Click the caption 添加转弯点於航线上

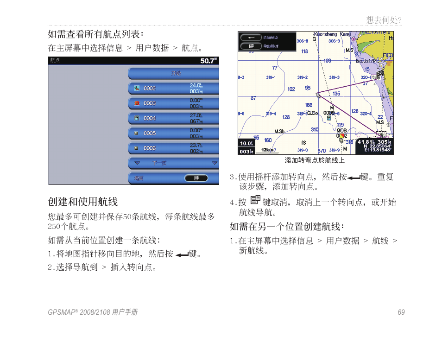315,160
